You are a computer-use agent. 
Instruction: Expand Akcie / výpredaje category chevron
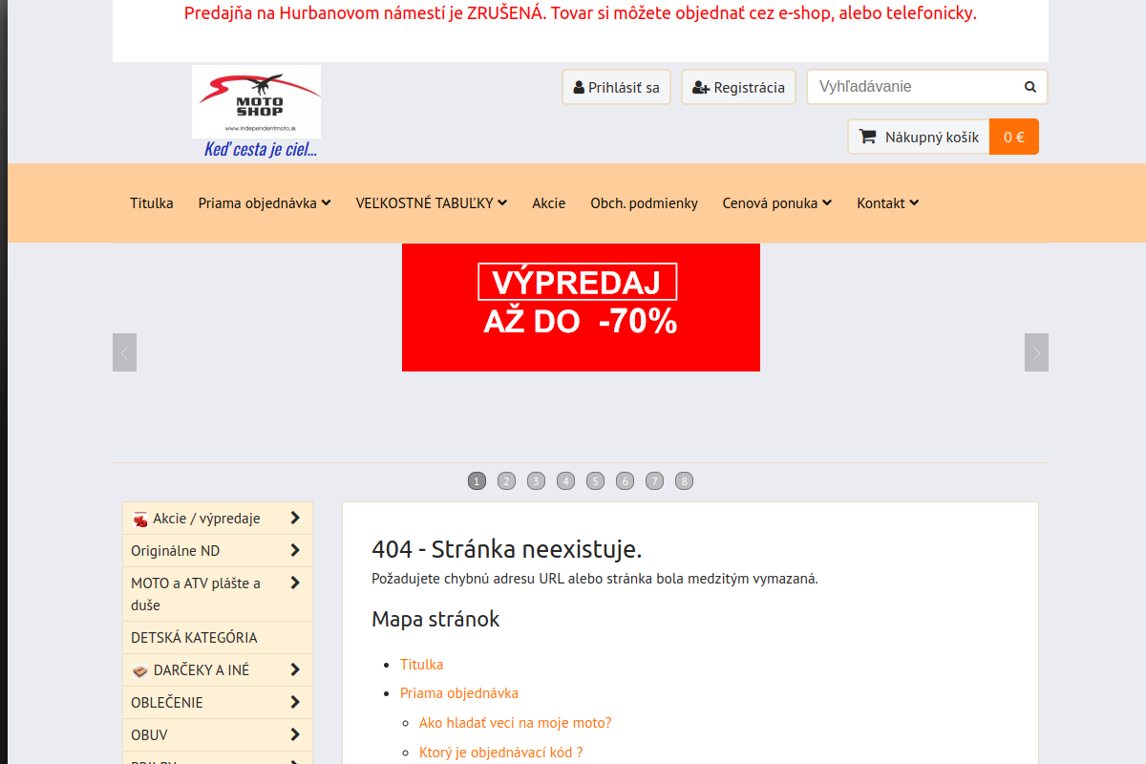point(295,518)
